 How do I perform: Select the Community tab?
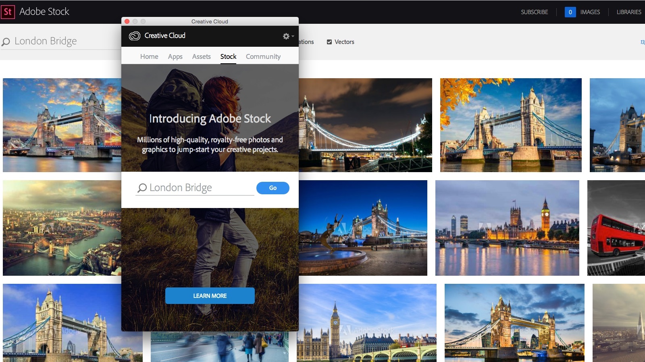[x=263, y=57]
